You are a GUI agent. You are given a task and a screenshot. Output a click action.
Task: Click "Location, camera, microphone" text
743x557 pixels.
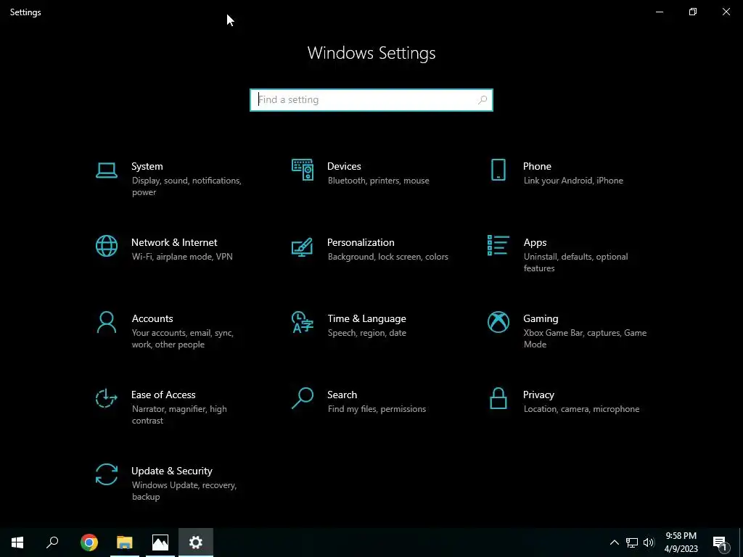[581, 409]
